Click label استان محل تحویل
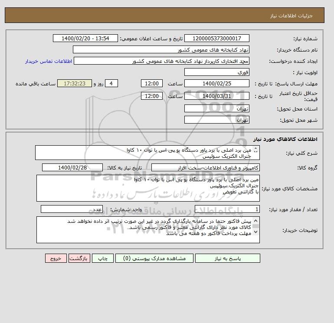This screenshot has width=334, height=323. 297,109
